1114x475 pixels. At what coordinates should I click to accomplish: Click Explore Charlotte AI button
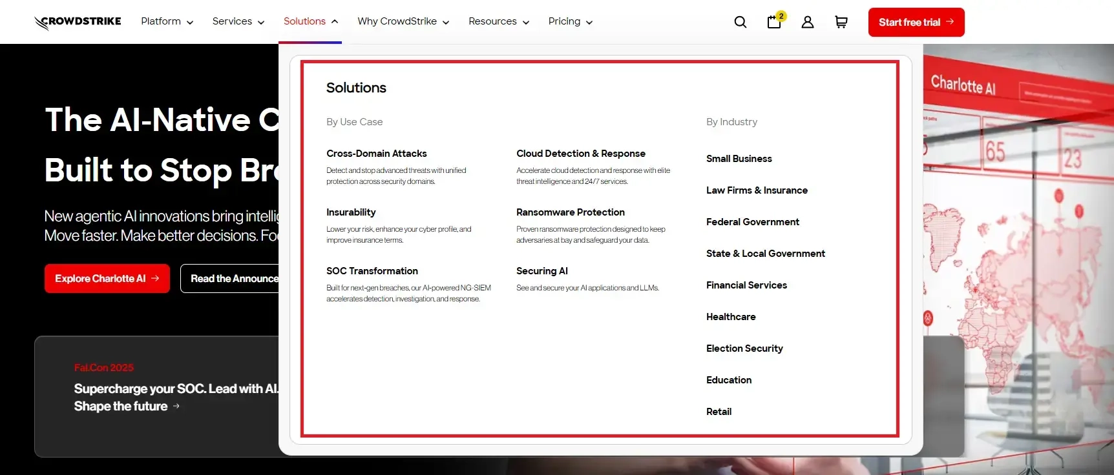(107, 278)
